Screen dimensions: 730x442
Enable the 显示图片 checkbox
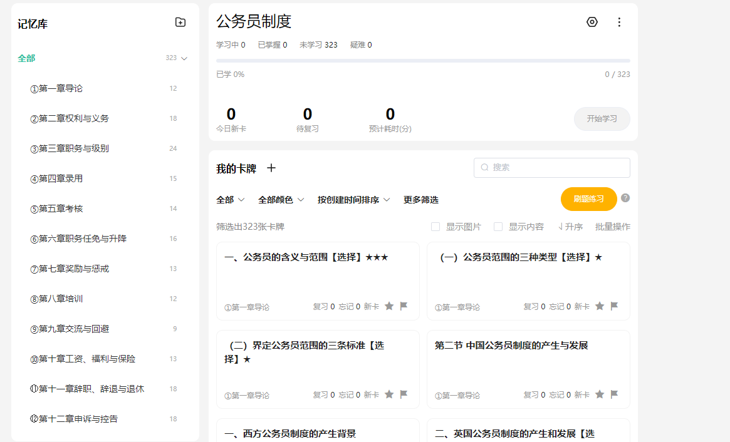click(x=435, y=227)
